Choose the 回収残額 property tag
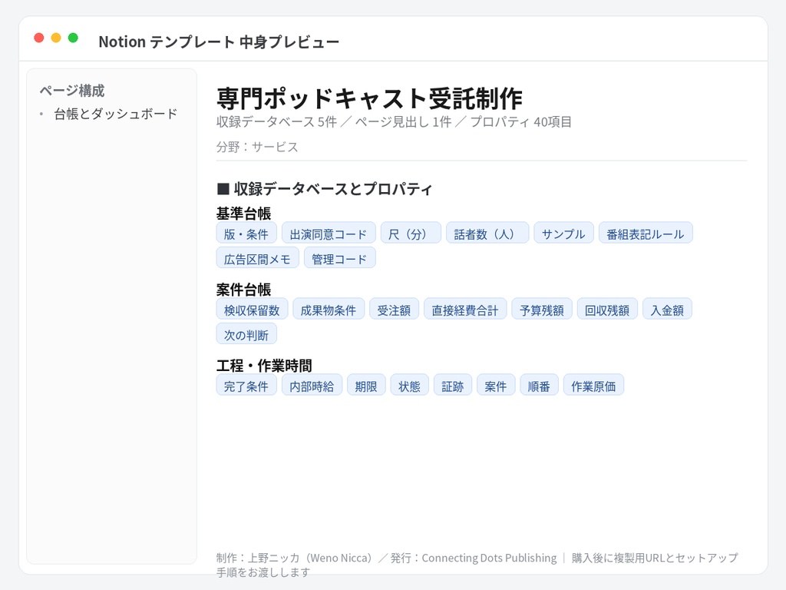The height and width of the screenshot is (590, 786). point(608,309)
